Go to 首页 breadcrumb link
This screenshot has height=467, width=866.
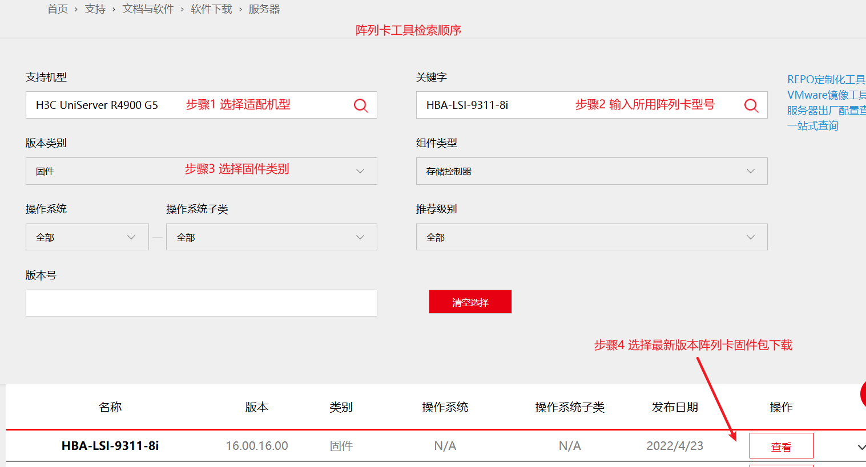pyautogui.click(x=58, y=9)
